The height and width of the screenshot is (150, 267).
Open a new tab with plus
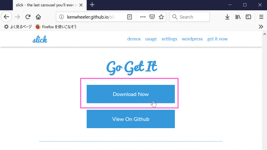tap(92, 5)
